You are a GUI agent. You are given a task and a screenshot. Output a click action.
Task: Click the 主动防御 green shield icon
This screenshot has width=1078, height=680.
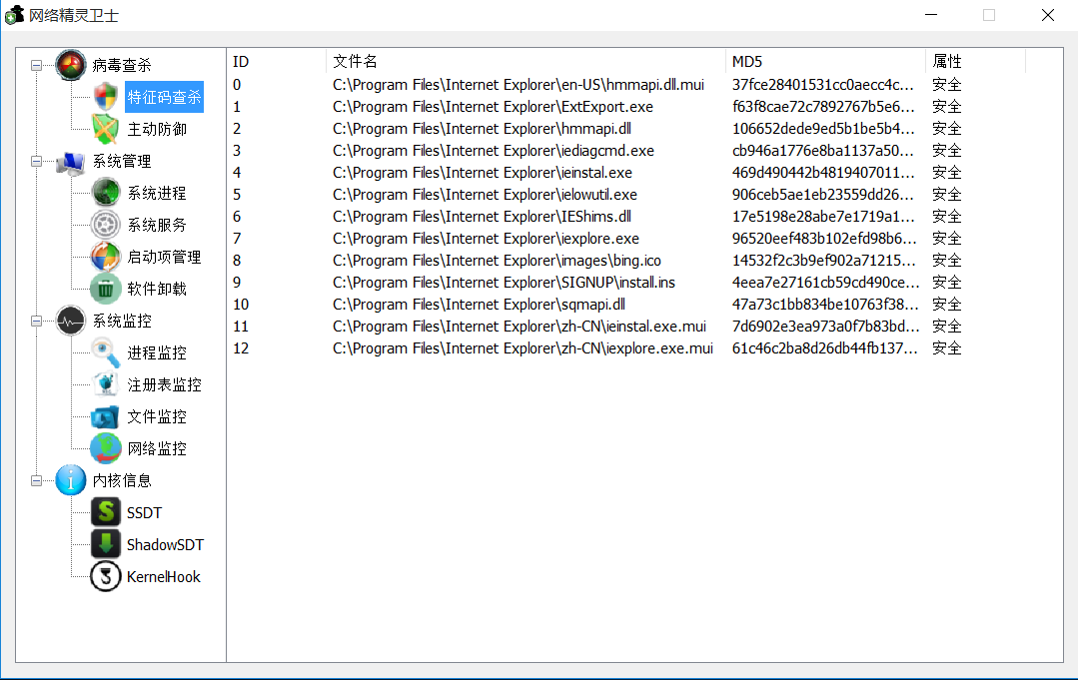(105, 129)
